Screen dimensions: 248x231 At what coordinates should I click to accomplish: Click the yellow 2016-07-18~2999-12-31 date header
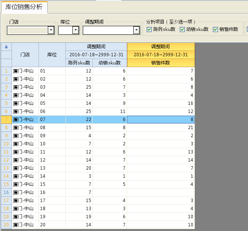tap(161, 55)
